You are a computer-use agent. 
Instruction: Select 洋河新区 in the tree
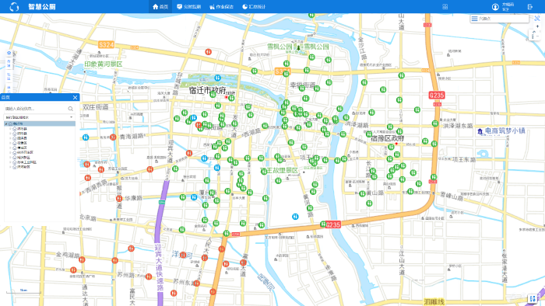(x=23, y=167)
